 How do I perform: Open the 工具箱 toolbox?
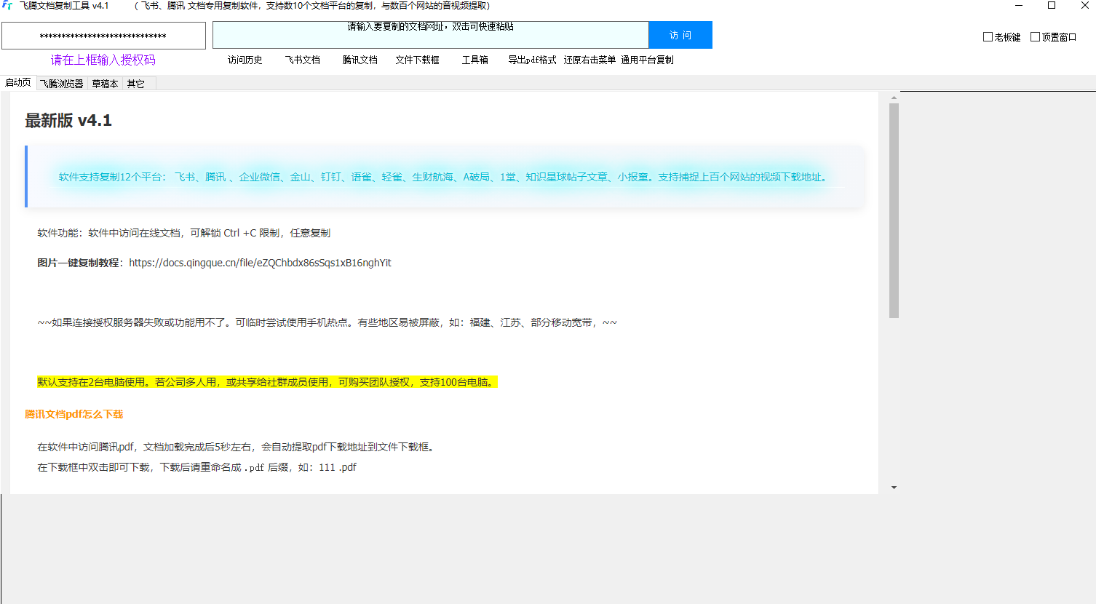tap(474, 60)
